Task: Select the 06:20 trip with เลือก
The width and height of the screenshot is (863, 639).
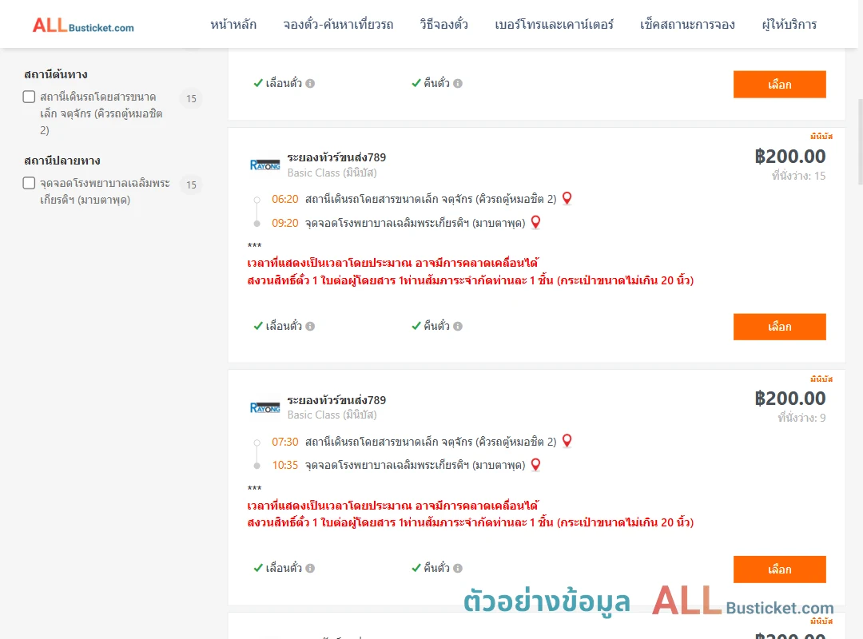Action: (x=779, y=327)
